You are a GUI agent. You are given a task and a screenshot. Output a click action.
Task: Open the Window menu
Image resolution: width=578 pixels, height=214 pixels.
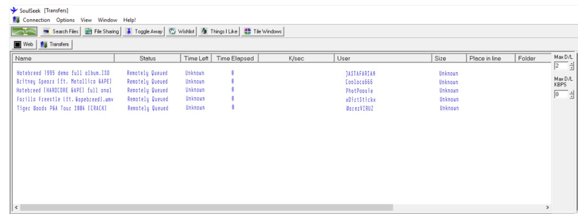click(x=107, y=20)
